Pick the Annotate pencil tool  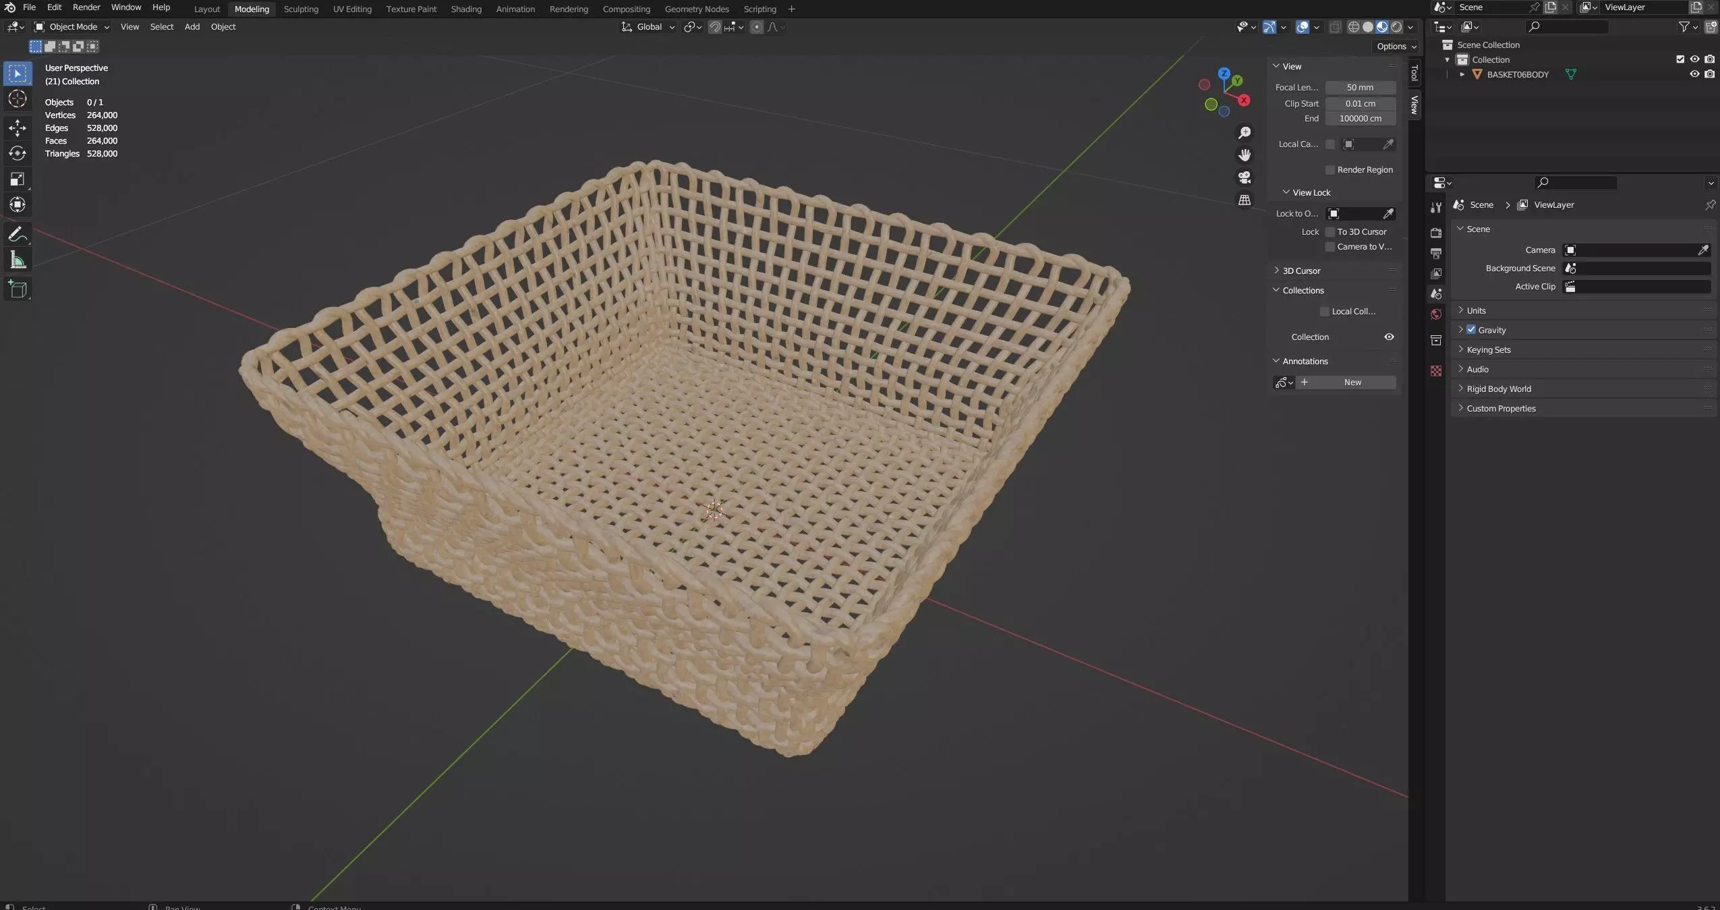[x=18, y=234]
